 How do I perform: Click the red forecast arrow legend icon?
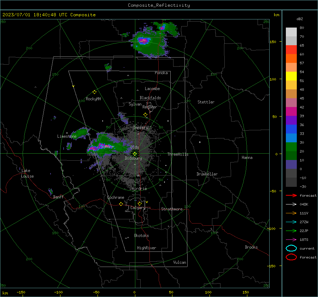click(291, 195)
